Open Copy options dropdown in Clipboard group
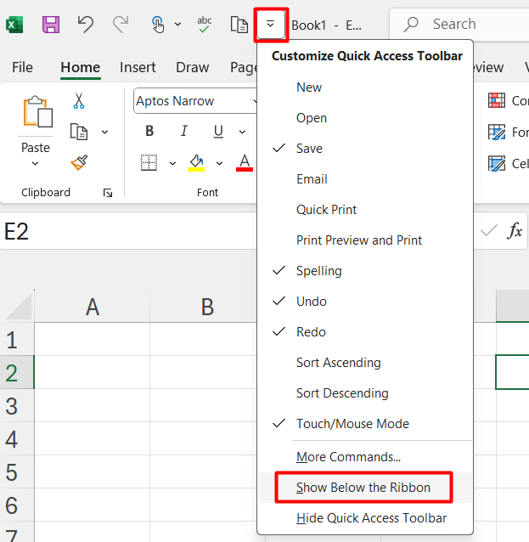 (104, 132)
